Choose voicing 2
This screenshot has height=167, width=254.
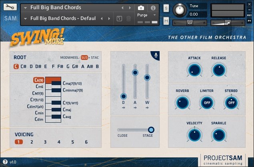[x=32, y=142]
